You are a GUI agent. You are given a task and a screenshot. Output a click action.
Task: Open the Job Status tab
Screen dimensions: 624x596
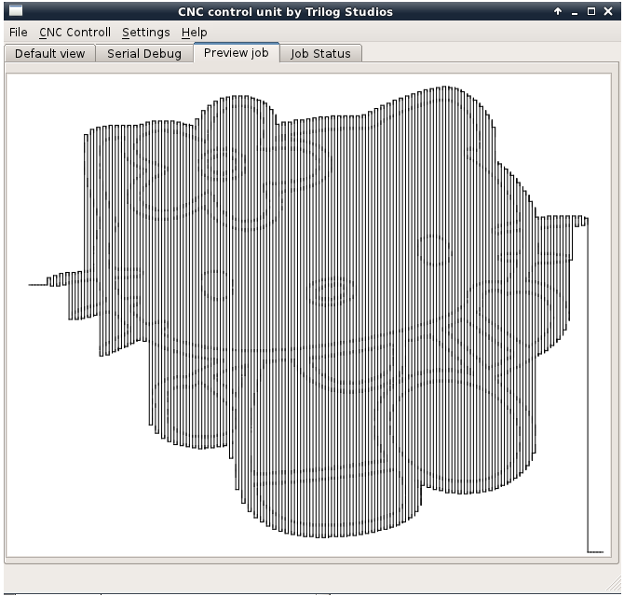pyautogui.click(x=320, y=54)
